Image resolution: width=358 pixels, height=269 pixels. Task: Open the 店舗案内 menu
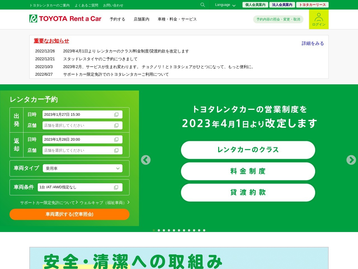pos(142,19)
